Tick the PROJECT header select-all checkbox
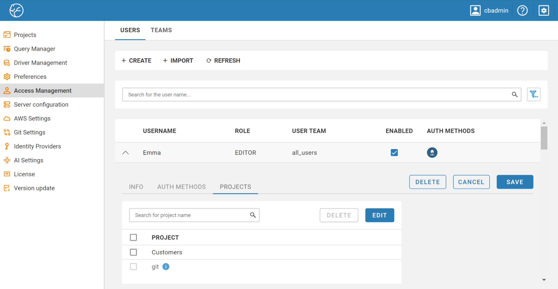The width and height of the screenshot is (558, 289). (133, 237)
